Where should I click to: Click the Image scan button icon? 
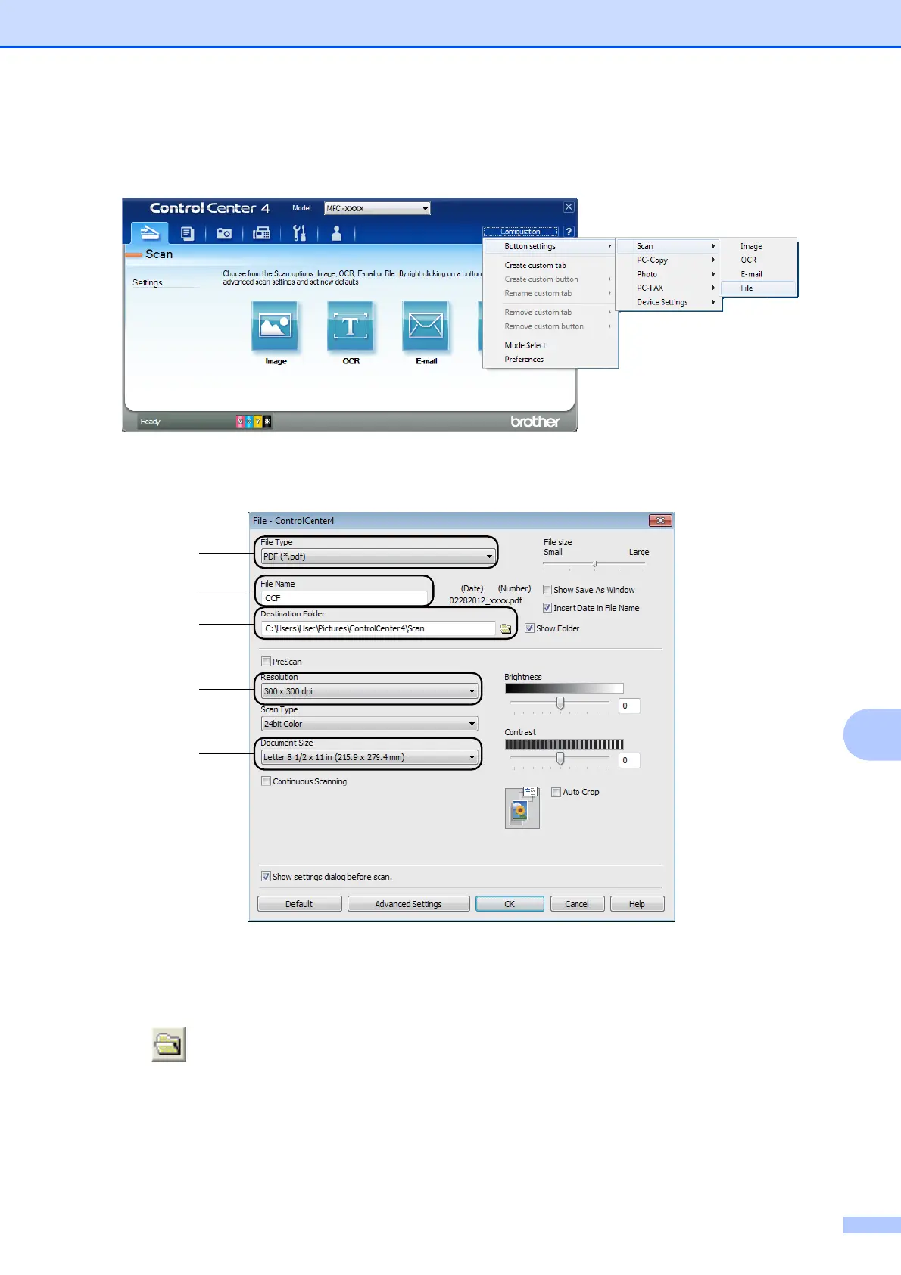pyautogui.click(x=275, y=326)
